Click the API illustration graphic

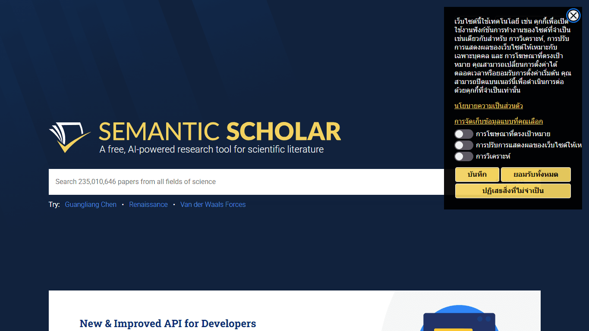click(459, 318)
